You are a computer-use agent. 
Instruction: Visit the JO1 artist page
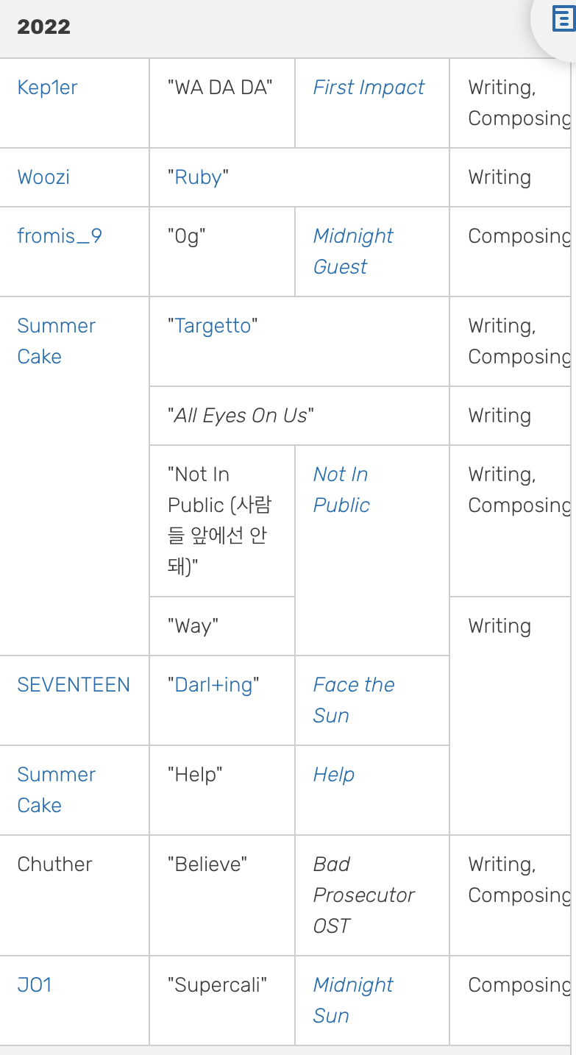[35, 985]
